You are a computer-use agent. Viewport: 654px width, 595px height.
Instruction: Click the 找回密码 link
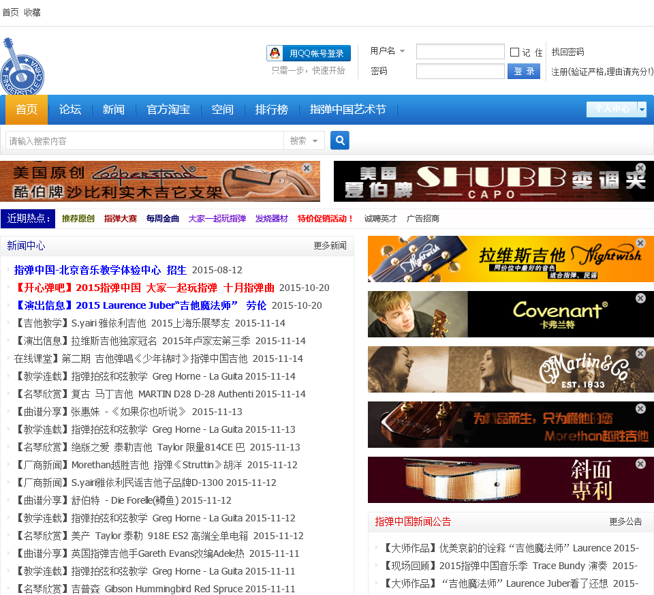click(x=567, y=52)
